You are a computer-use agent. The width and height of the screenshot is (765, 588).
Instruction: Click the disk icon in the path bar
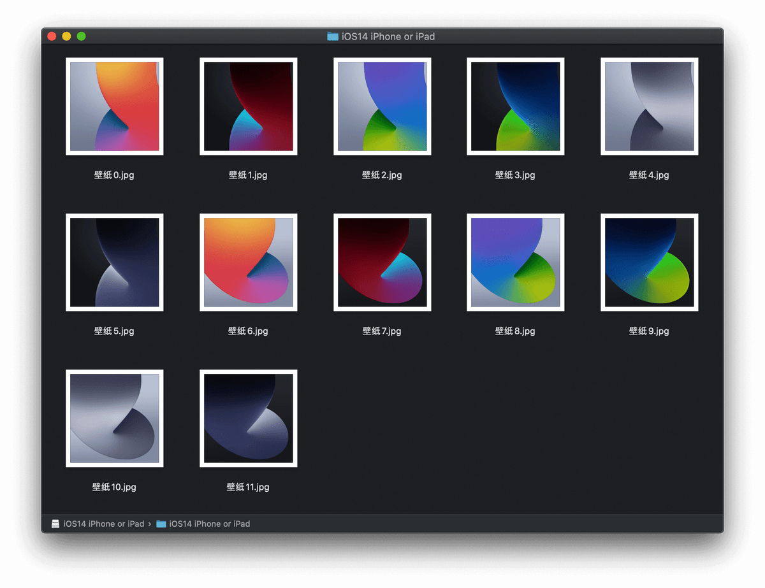[x=55, y=524]
